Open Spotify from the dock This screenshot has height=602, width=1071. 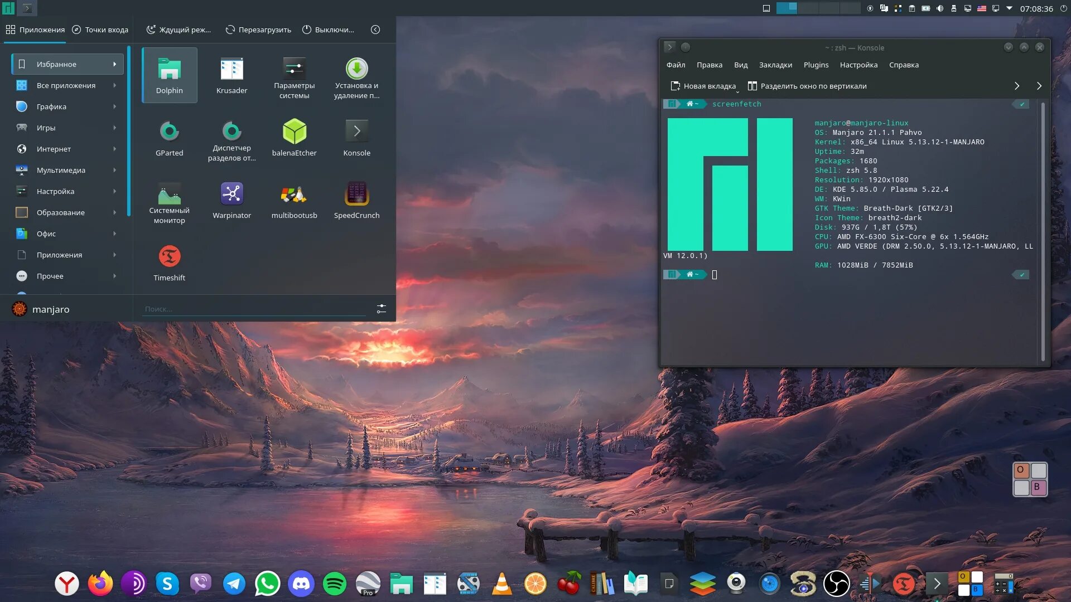[x=334, y=584]
